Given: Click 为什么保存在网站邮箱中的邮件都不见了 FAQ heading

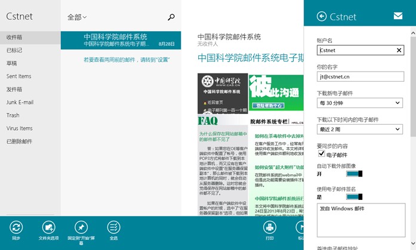Looking at the screenshot, I should click(223, 137).
